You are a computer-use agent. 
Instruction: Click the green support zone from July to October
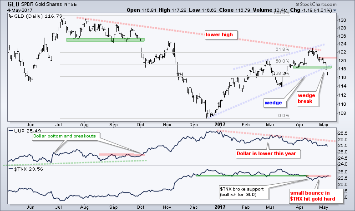(x=105, y=40)
